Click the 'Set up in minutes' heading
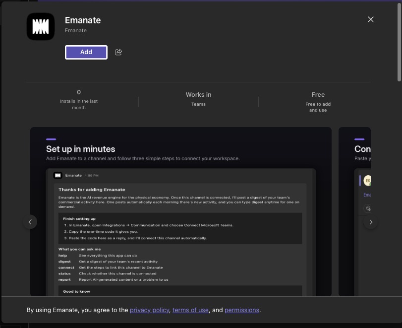Image resolution: width=402 pixels, height=328 pixels. click(x=80, y=149)
